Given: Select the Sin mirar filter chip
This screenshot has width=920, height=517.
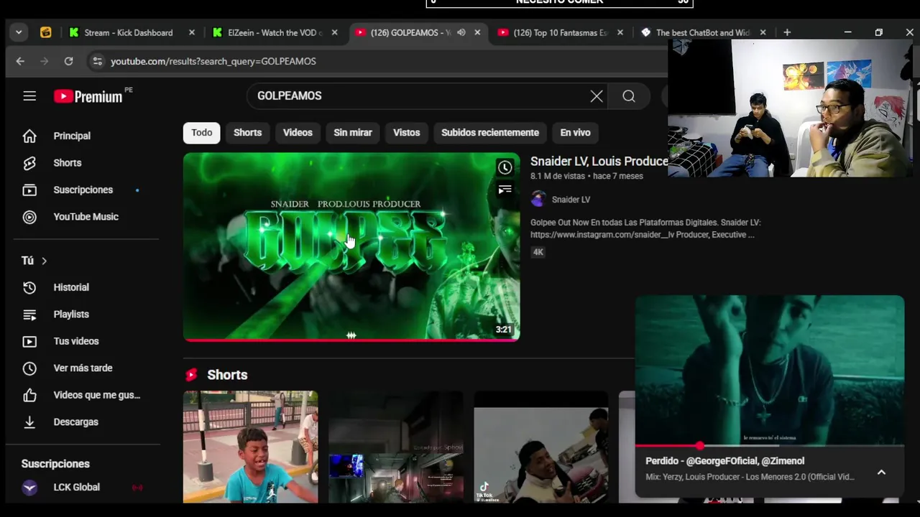Looking at the screenshot, I should (x=353, y=133).
